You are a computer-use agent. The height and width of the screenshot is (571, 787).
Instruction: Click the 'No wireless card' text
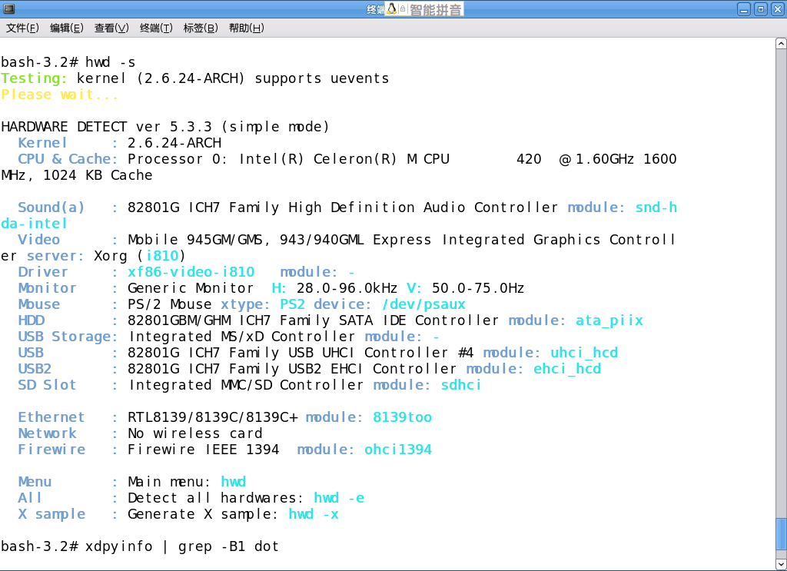click(x=195, y=433)
